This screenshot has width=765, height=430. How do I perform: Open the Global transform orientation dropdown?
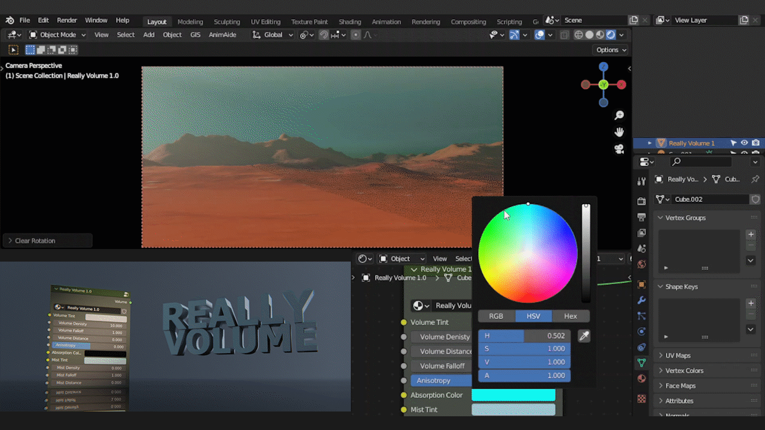(x=273, y=35)
